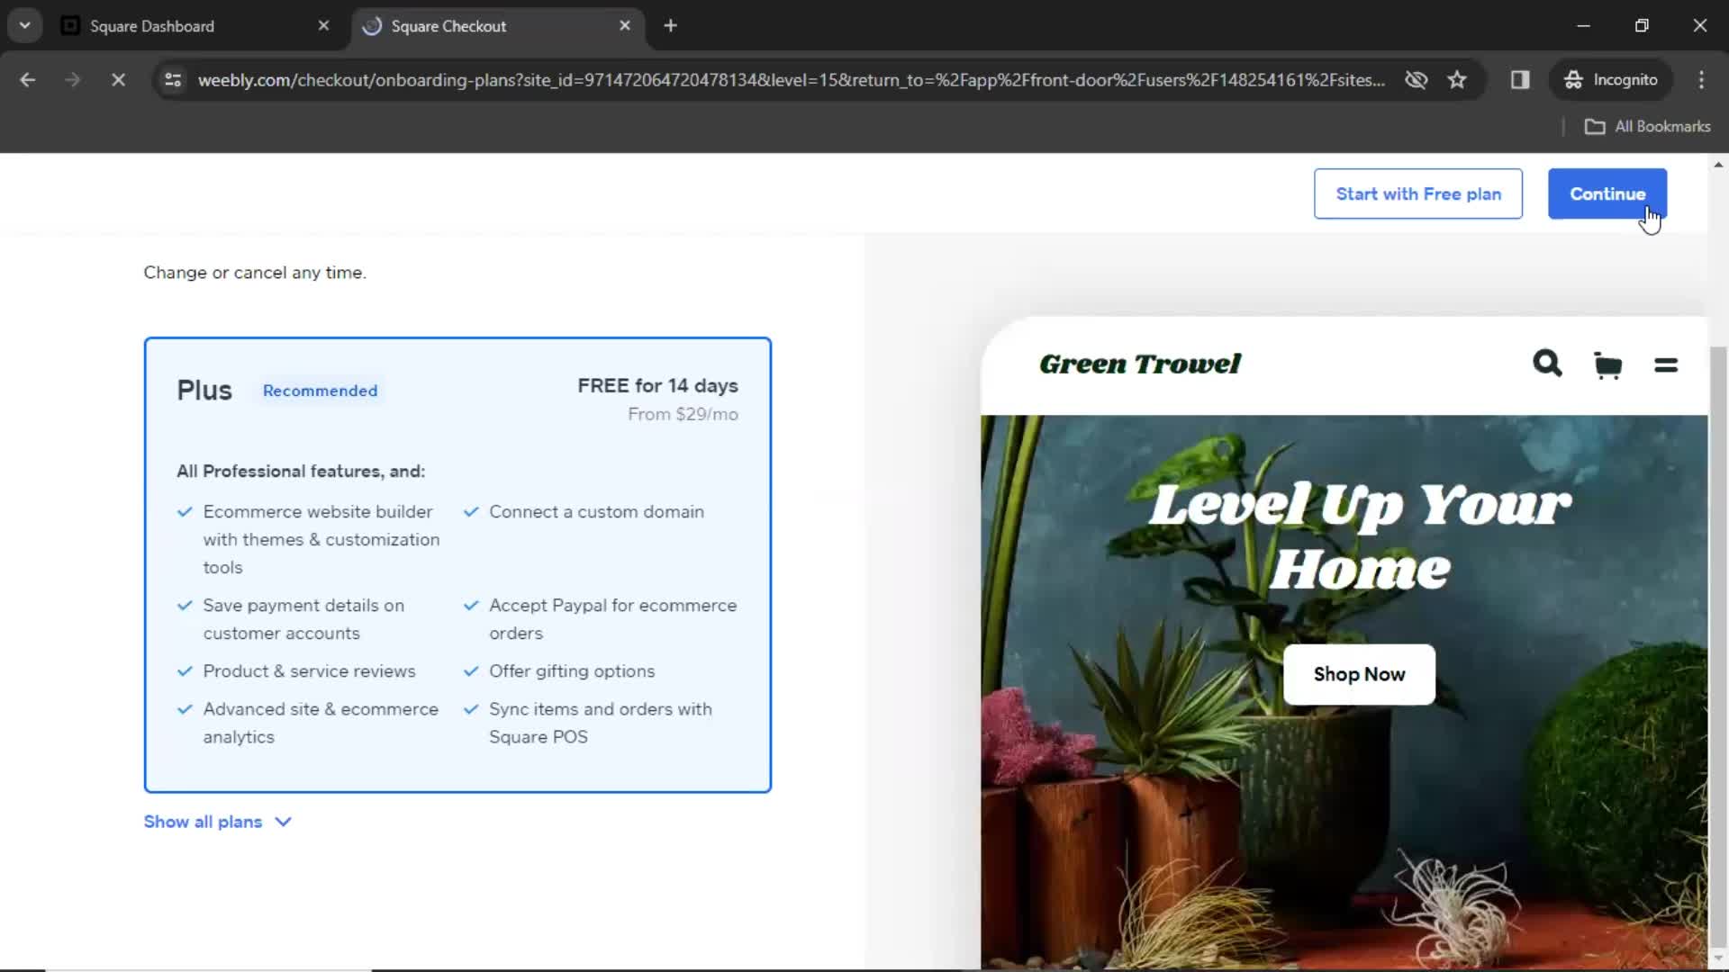Click the bookmark/star icon in browser toolbar
The width and height of the screenshot is (1729, 972).
1457,81
